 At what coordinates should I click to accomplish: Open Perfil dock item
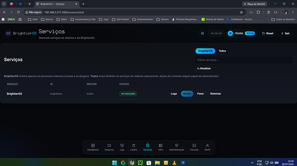[207, 147]
